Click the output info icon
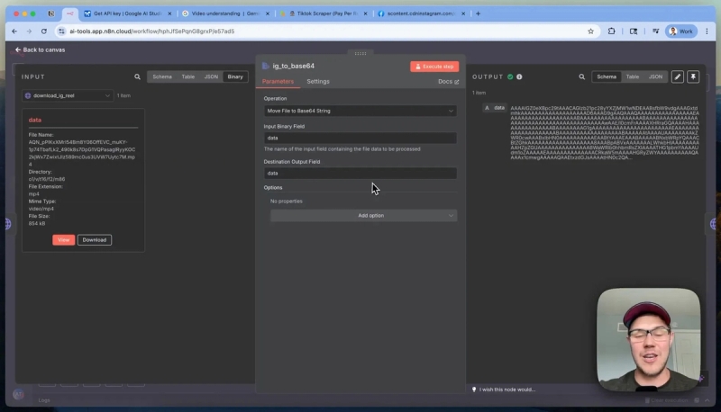This screenshot has width=721, height=412. coord(519,77)
